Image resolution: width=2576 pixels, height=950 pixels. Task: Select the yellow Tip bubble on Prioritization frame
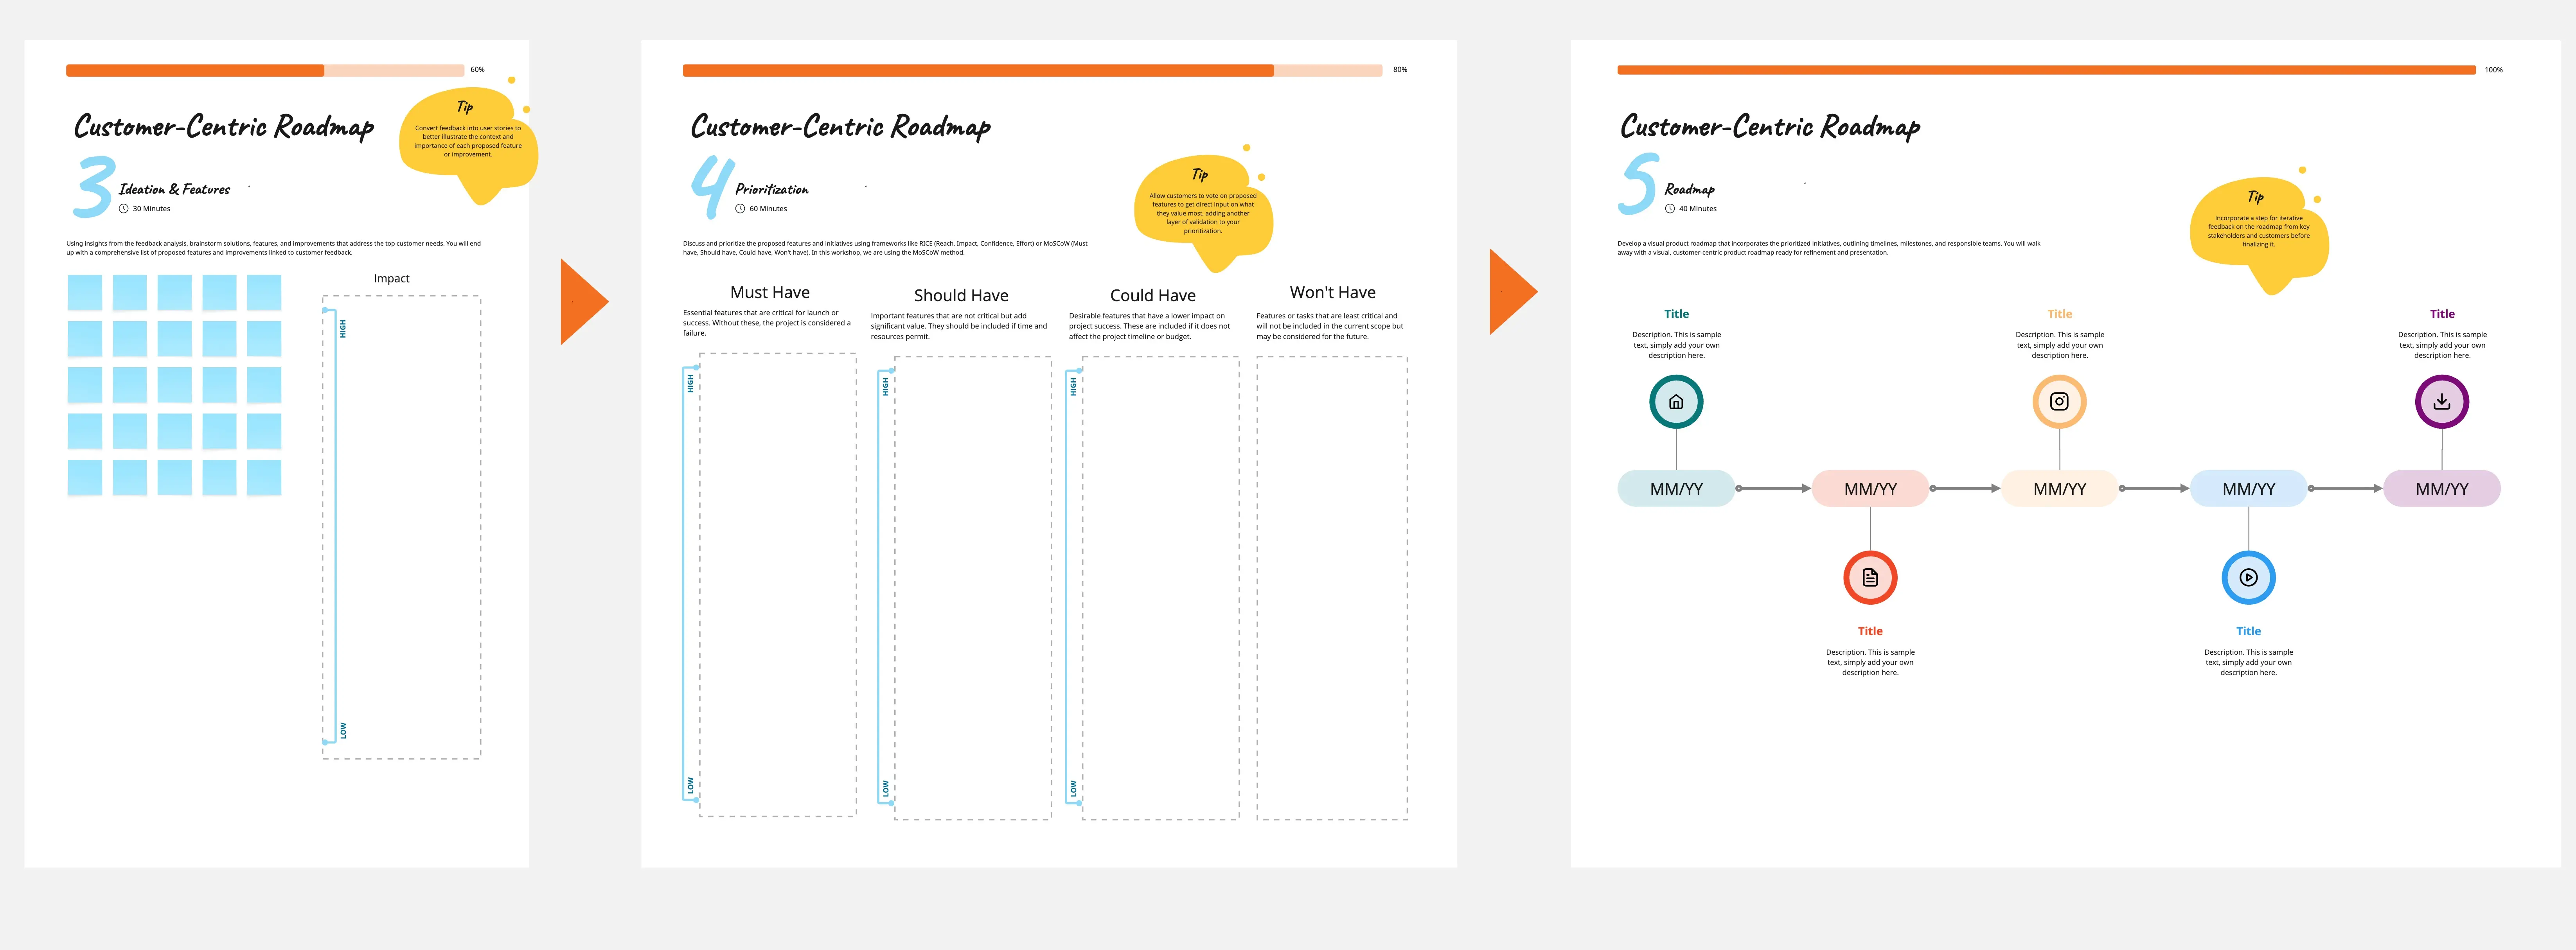coord(1204,208)
